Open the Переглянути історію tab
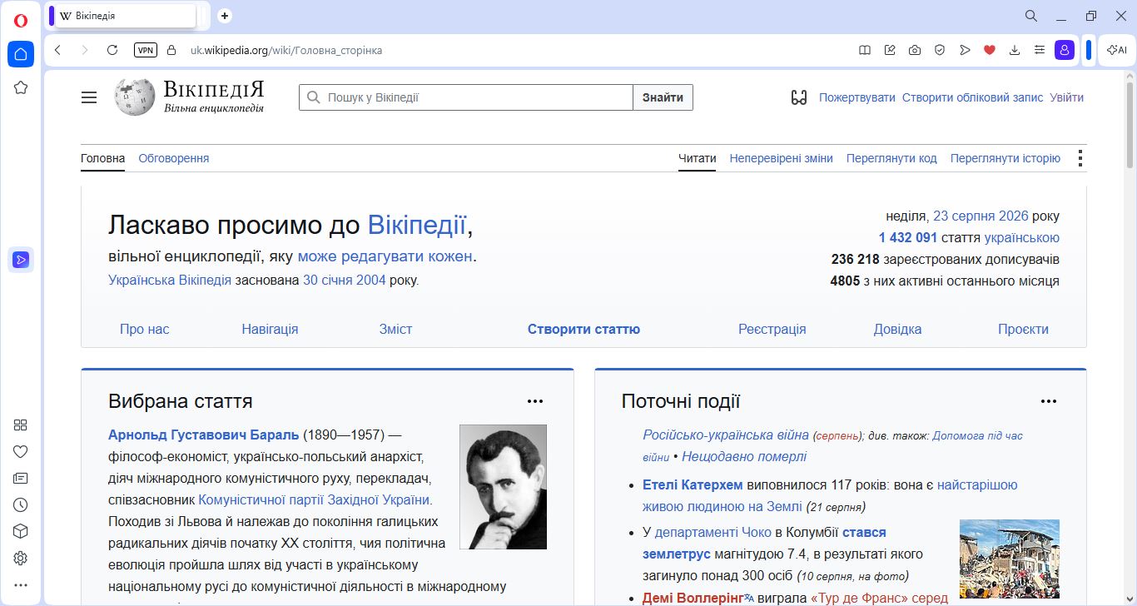 pos(1005,158)
